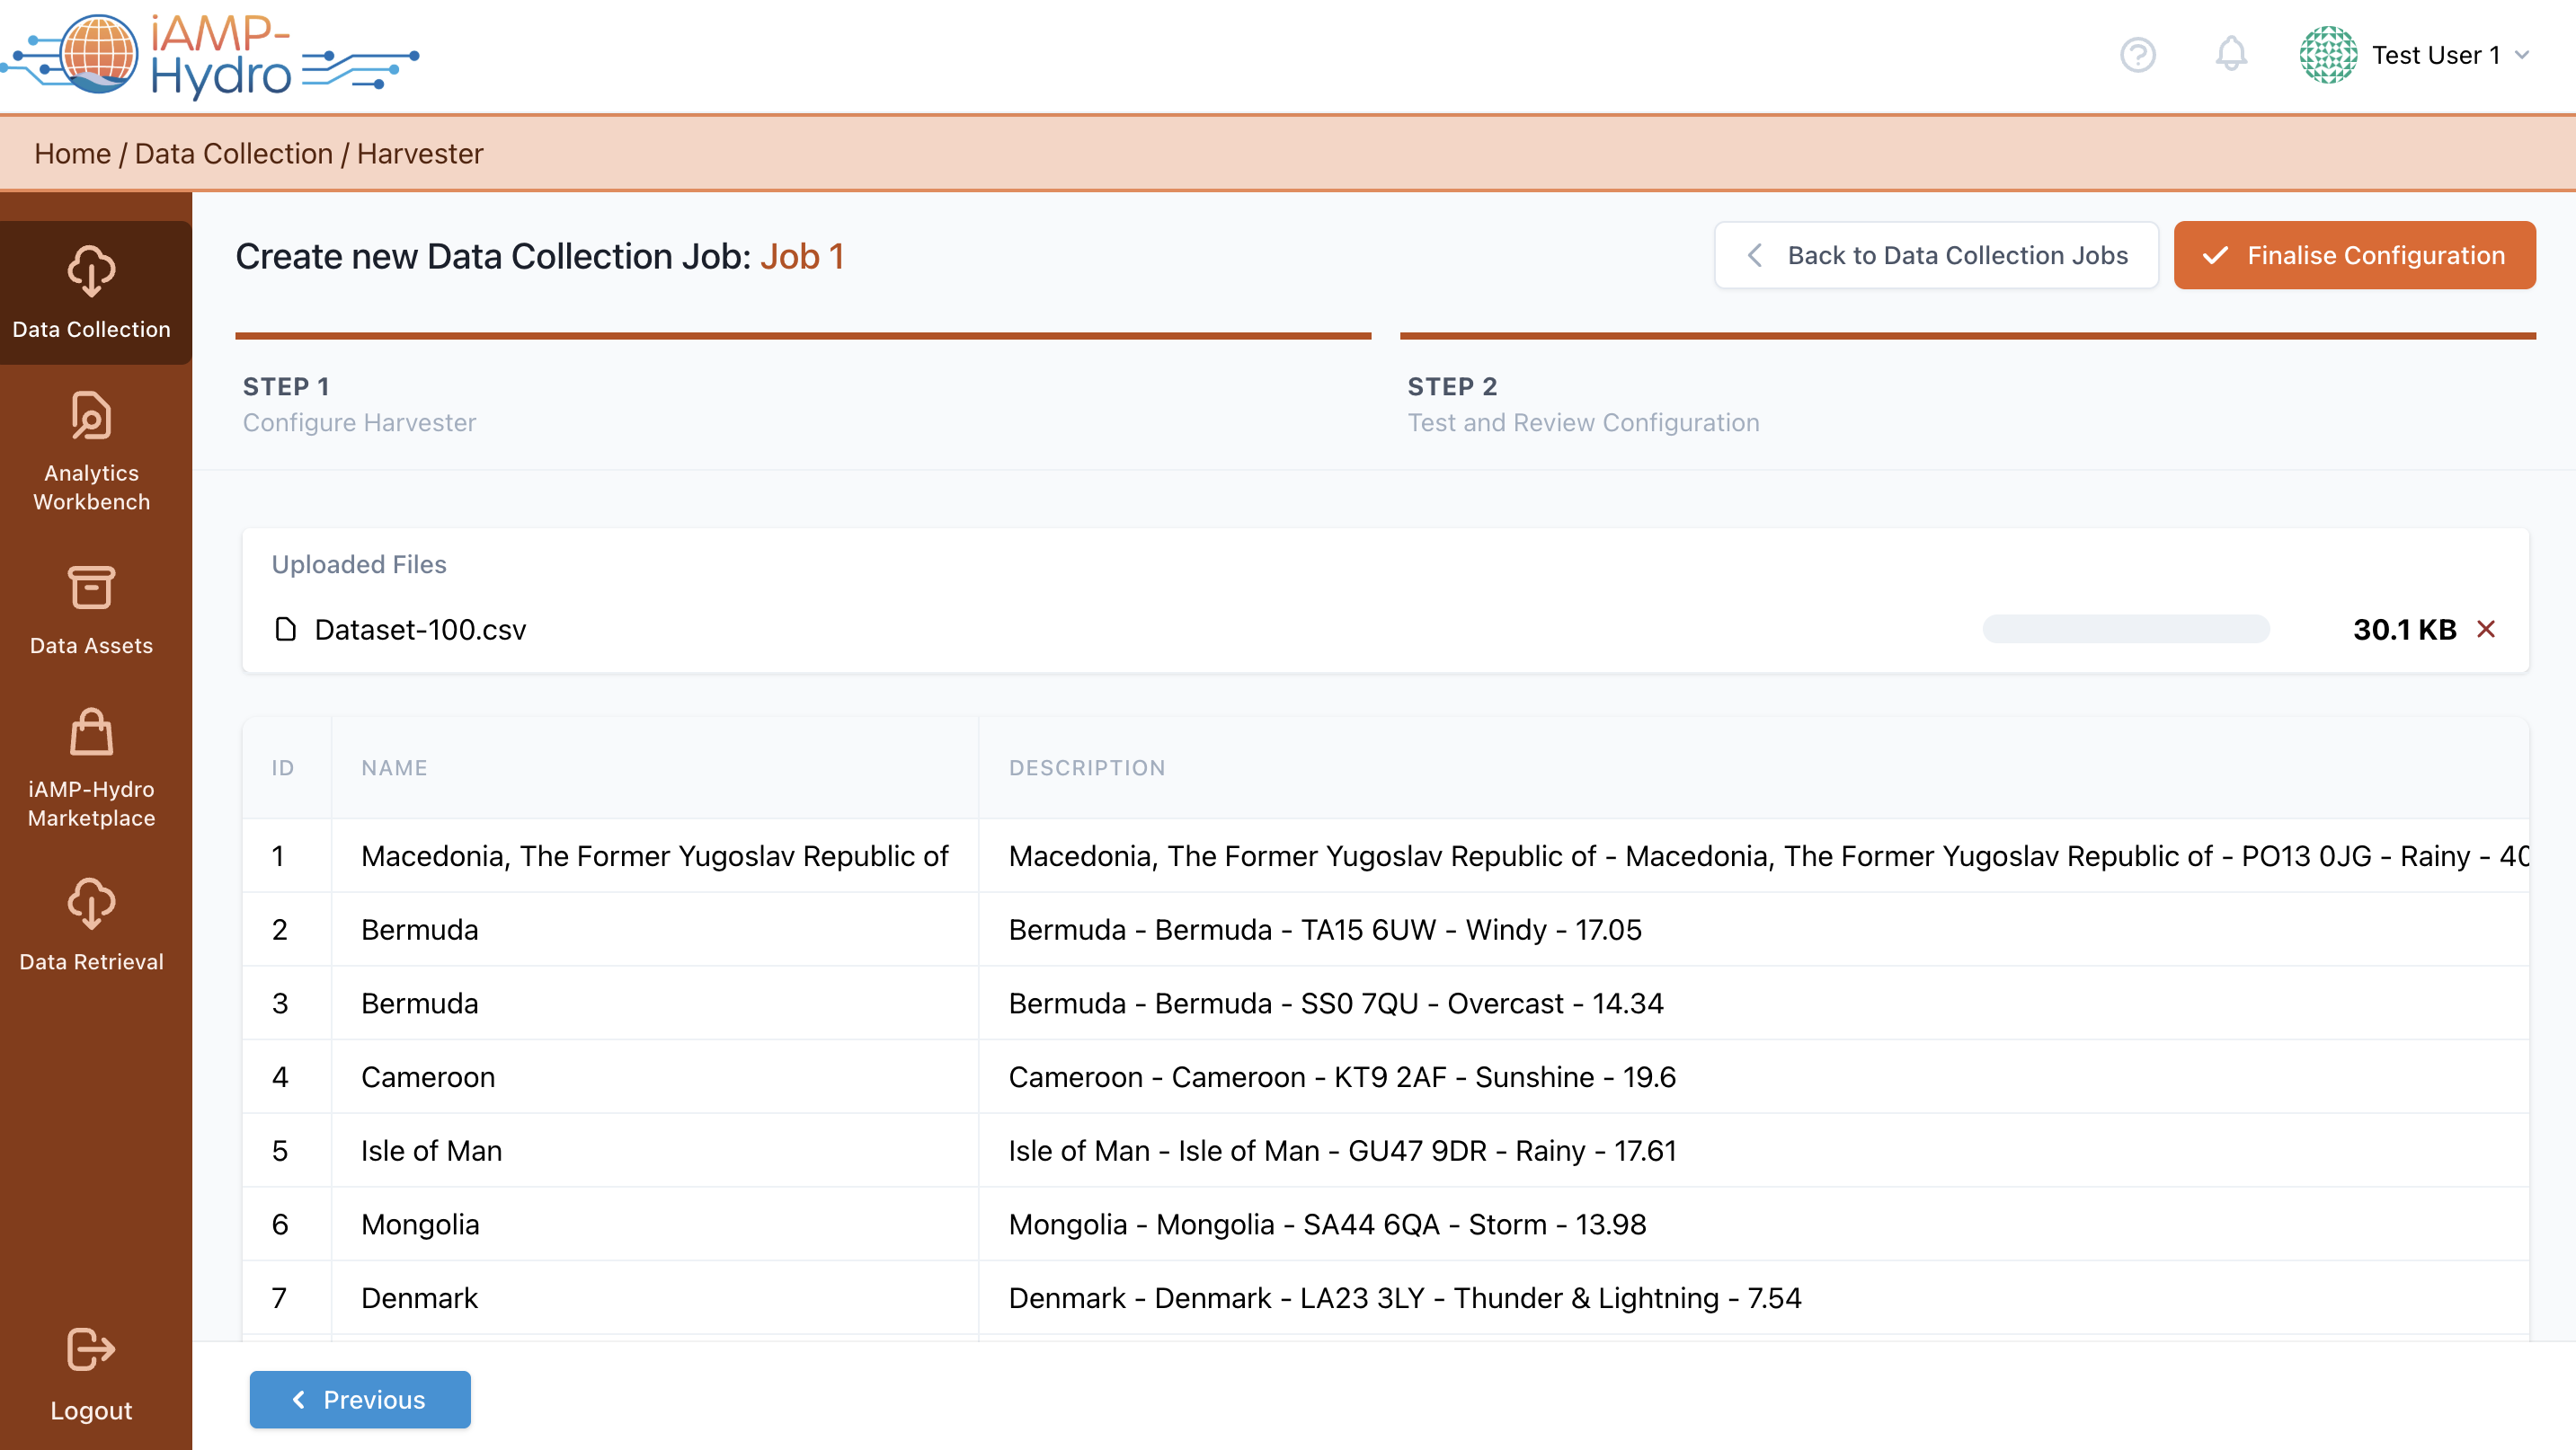Click Finalise Configuration button
The height and width of the screenshot is (1450, 2576).
click(2354, 256)
